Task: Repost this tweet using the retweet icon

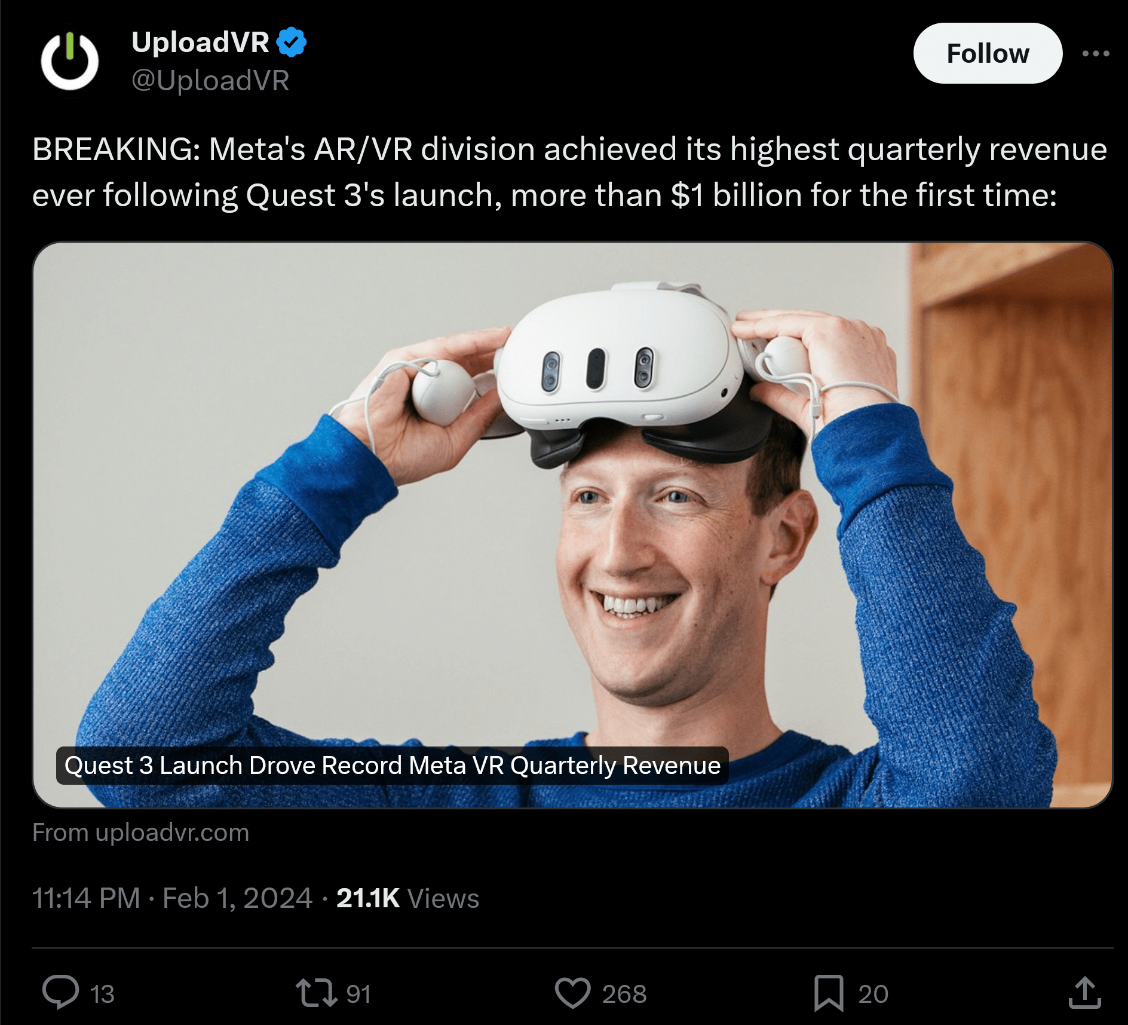Action: click(316, 992)
